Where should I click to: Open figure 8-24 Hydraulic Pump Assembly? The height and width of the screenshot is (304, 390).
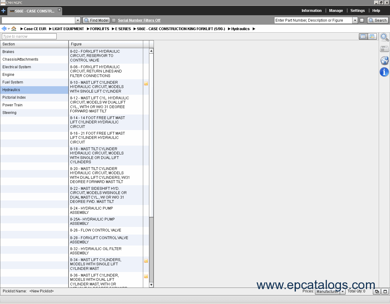pyautogui.click(x=106, y=210)
